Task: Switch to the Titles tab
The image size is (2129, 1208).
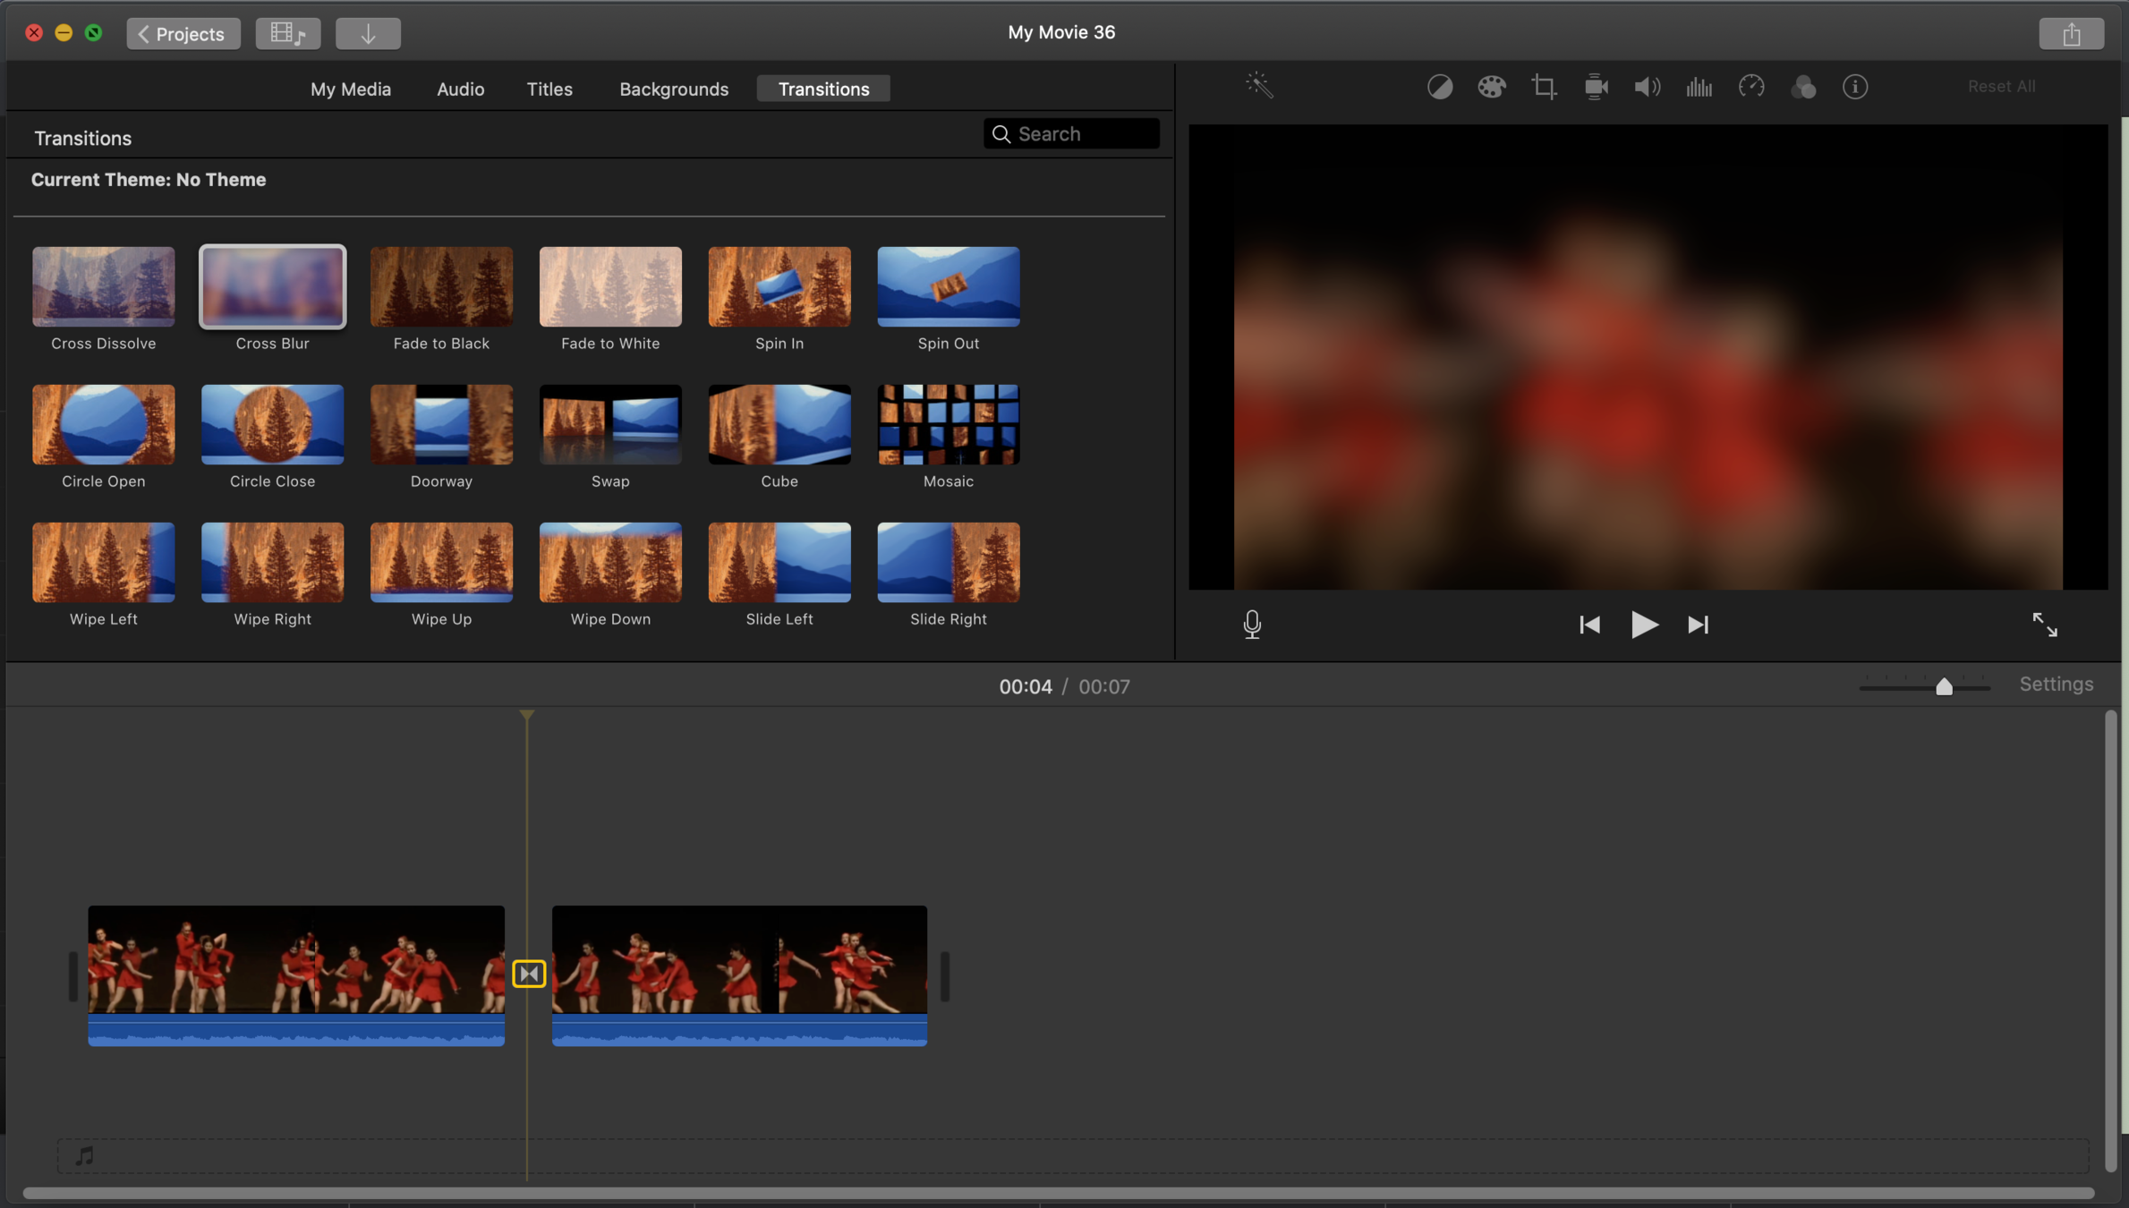Action: click(x=549, y=89)
